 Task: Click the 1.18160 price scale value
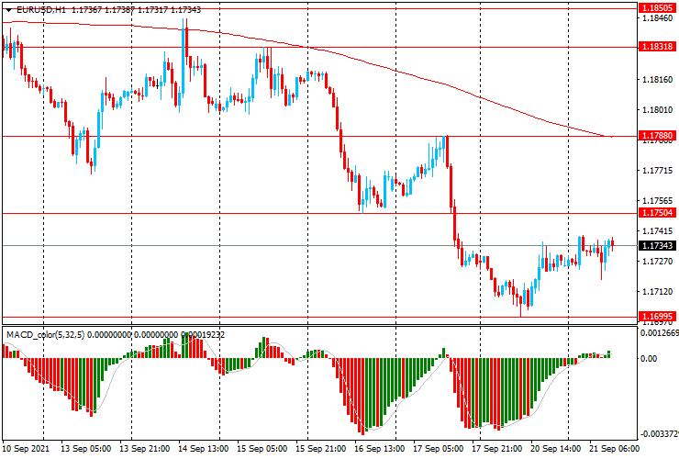[658, 79]
